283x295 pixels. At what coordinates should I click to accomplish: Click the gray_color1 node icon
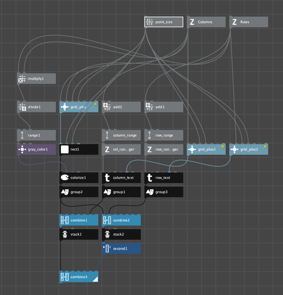point(22,149)
